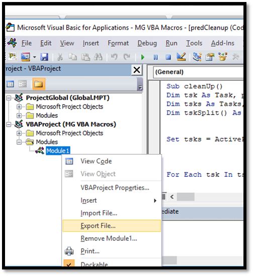The width and height of the screenshot is (253, 276).
Task: Open the Insert UserForm dropdown arrow
Action: click(35, 57)
